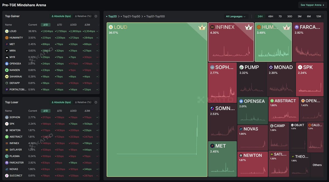Switch treemap timeframe to 3M

pyautogui.click(x=299, y=16)
